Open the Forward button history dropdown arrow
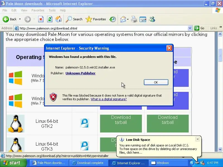 pyautogui.click(x=34, y=19)
